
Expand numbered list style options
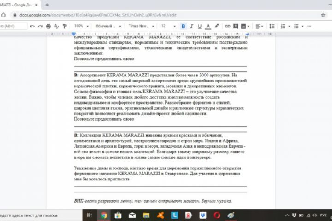(289, 26)
